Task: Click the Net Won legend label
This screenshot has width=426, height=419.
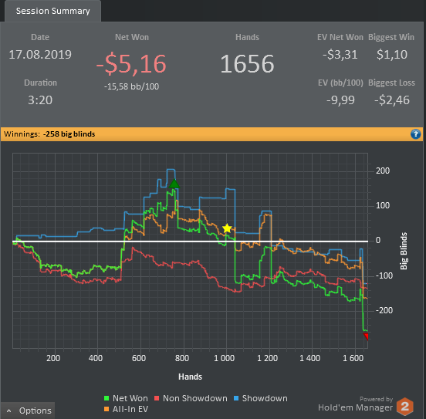Action: click(x=130, y=398)
